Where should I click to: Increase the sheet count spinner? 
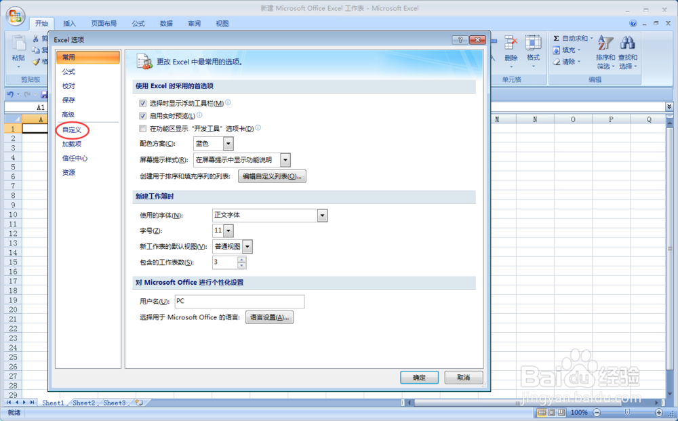(242, 260)
